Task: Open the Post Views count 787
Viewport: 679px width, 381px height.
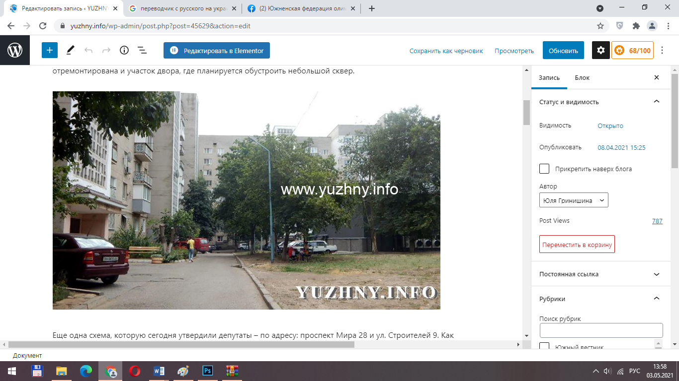Action: click(x=657, y=221)
